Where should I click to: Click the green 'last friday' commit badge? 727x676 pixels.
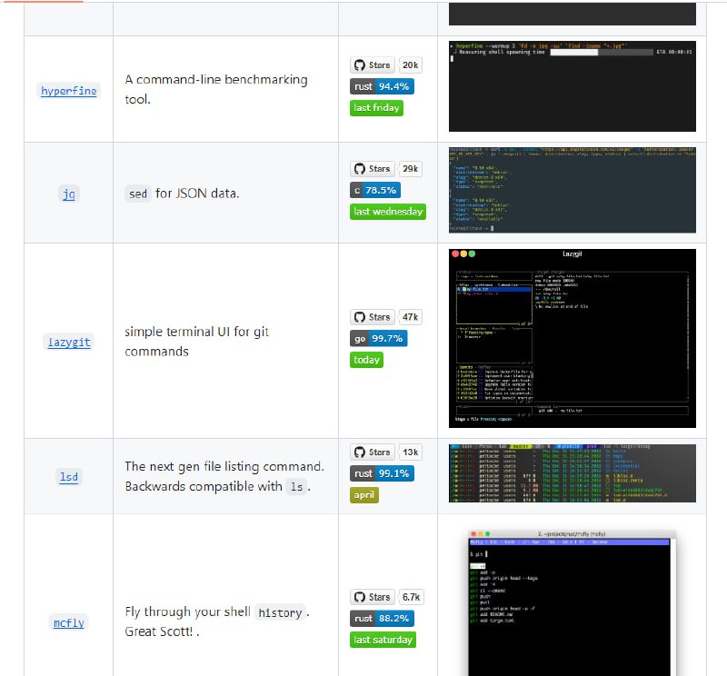point(376,107)
